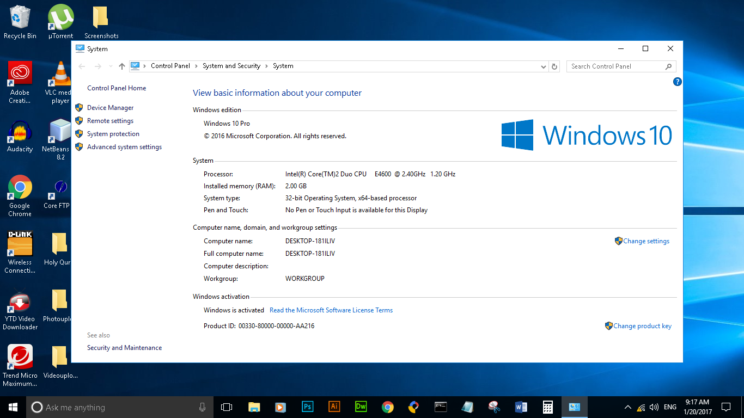Click the address bar refresh button
The height and width of the screenshot is (418, 744).
554,66
